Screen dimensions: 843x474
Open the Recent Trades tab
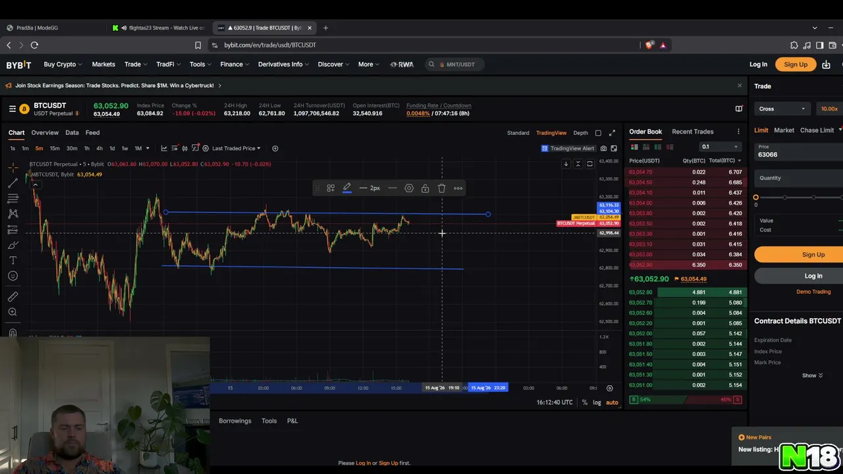692,132
